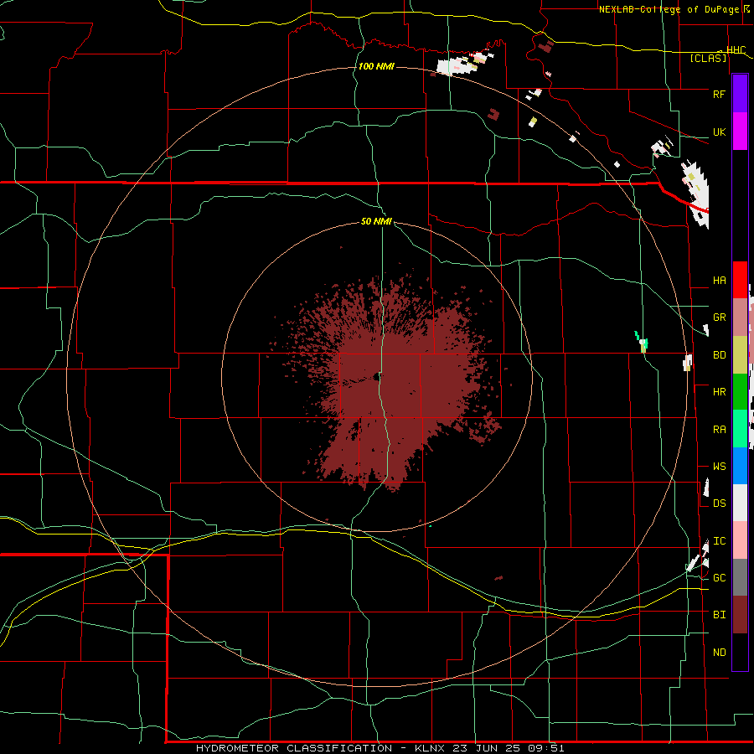Click the 'RA' legend label
Viewport: 754px width, 754px height.
click(x=719, y=430)
